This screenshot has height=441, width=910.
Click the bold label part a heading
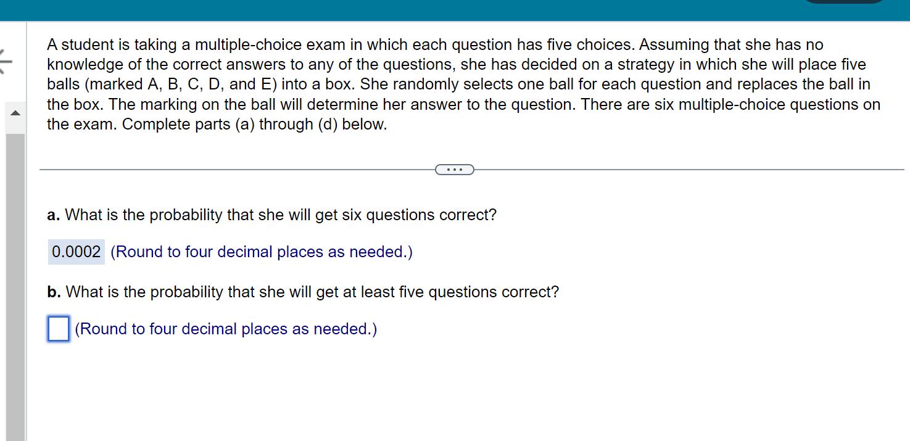54,215
